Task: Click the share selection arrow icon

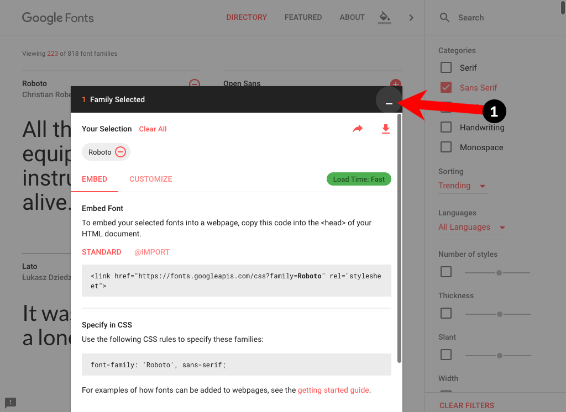Action: (358, 129)
